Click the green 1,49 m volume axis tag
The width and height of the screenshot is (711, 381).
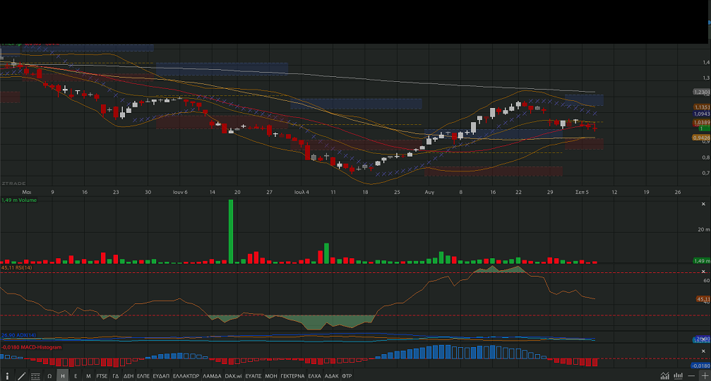click(x=702, y=260)
